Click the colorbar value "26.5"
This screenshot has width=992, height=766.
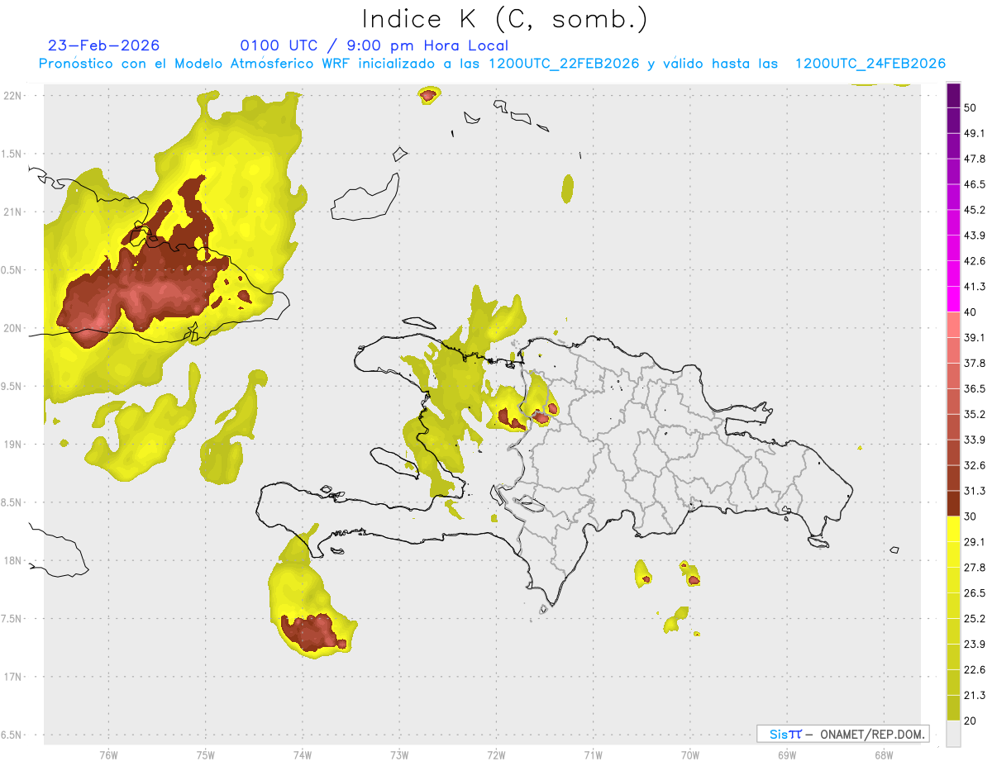[x=974, y=593]
